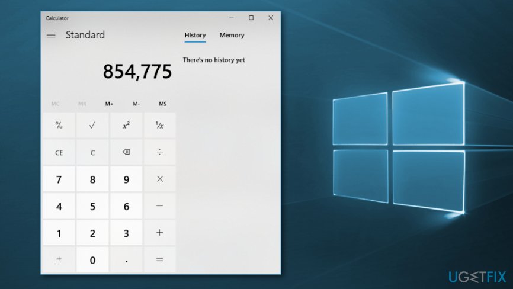
Task: Switch to the Memory tab
Action: pyautogui.click(x=232, y=36)
